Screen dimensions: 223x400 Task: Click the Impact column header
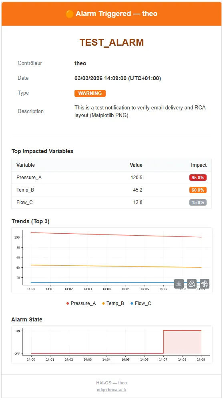pos(199,165)
